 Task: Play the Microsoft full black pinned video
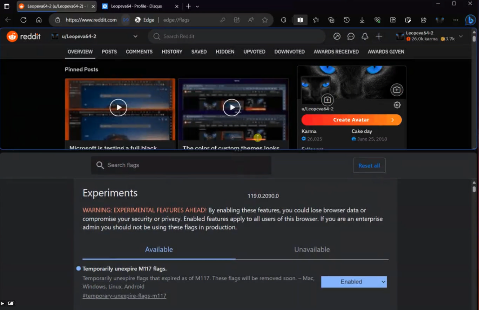(118, 108)
